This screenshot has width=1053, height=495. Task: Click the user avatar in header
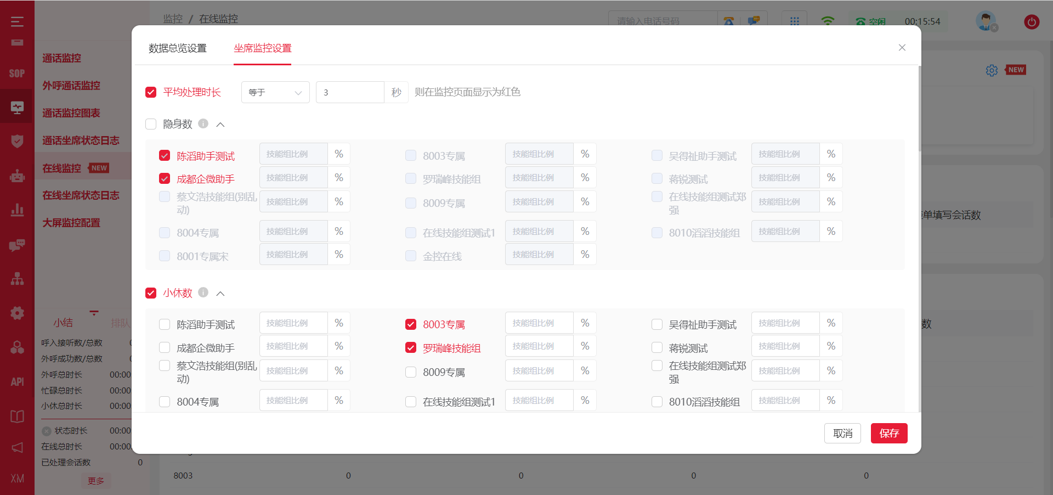pos(986,21)
